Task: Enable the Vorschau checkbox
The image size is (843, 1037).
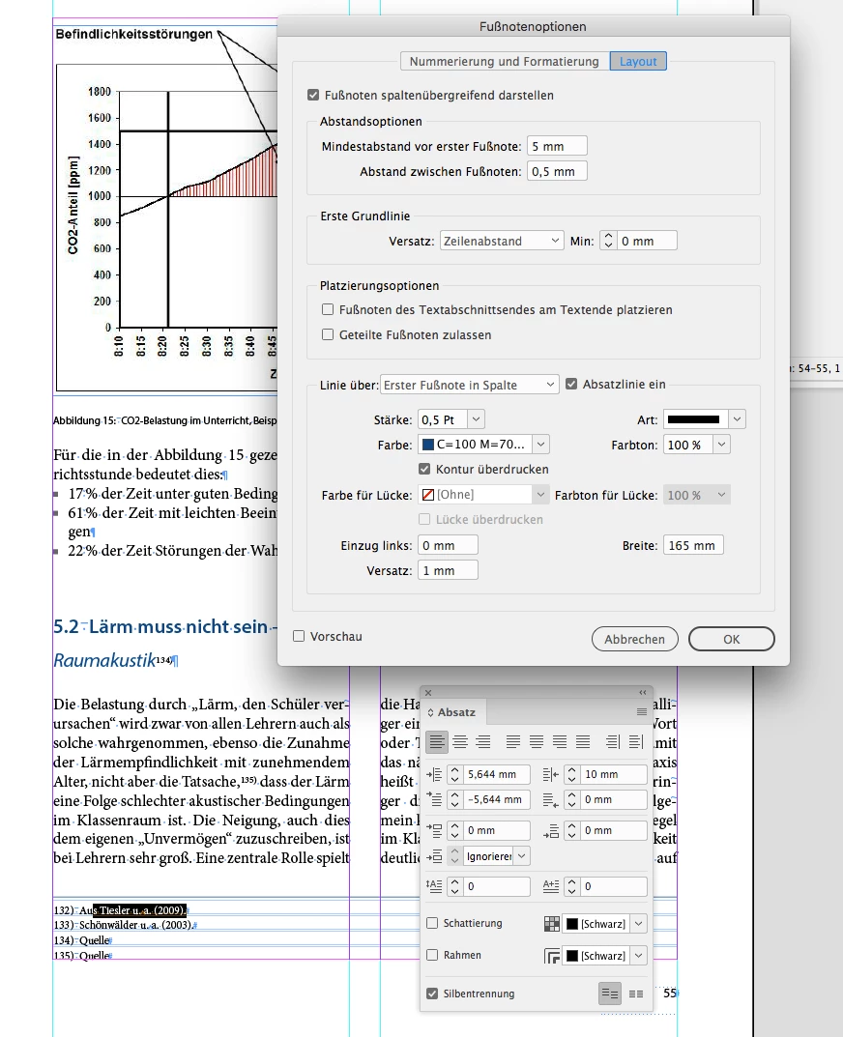Action: [x=299, y=636]
